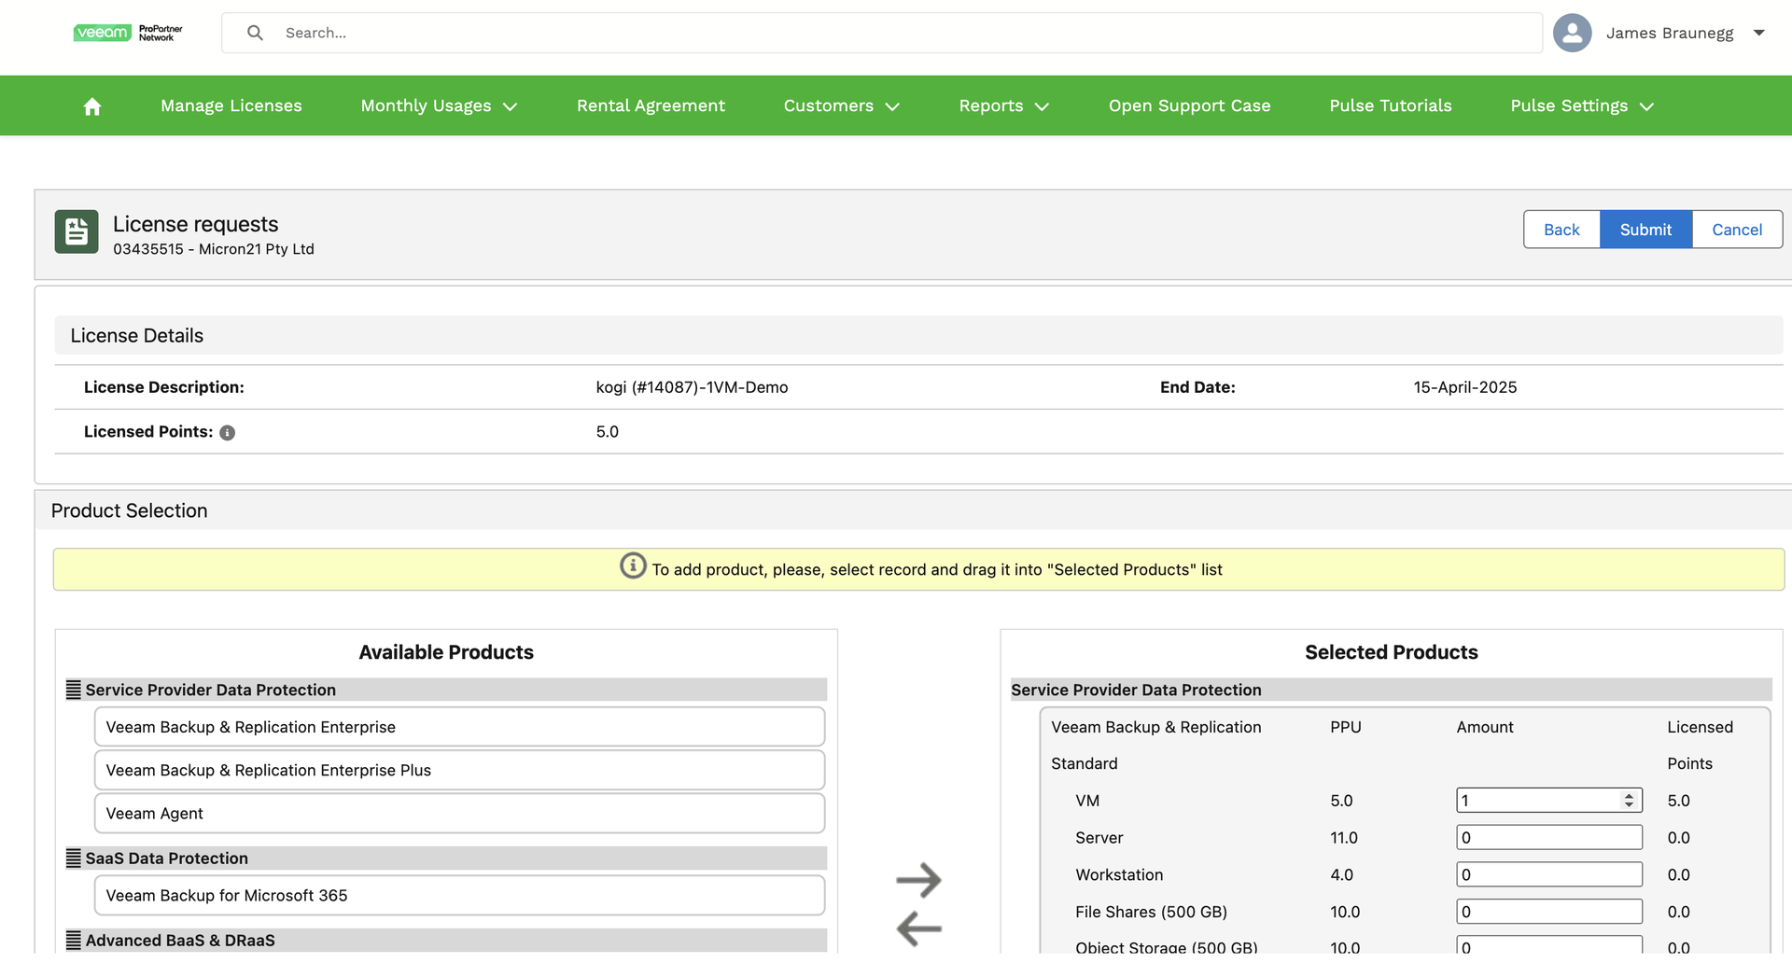Select the Veeam Agent product

tap(459, 814)
